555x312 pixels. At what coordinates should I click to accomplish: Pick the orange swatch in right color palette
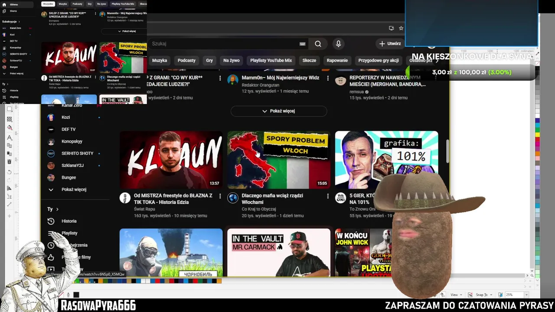pyautogui.click(x=538, y=153)
